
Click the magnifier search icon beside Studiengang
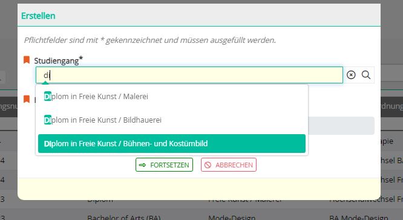366,75
